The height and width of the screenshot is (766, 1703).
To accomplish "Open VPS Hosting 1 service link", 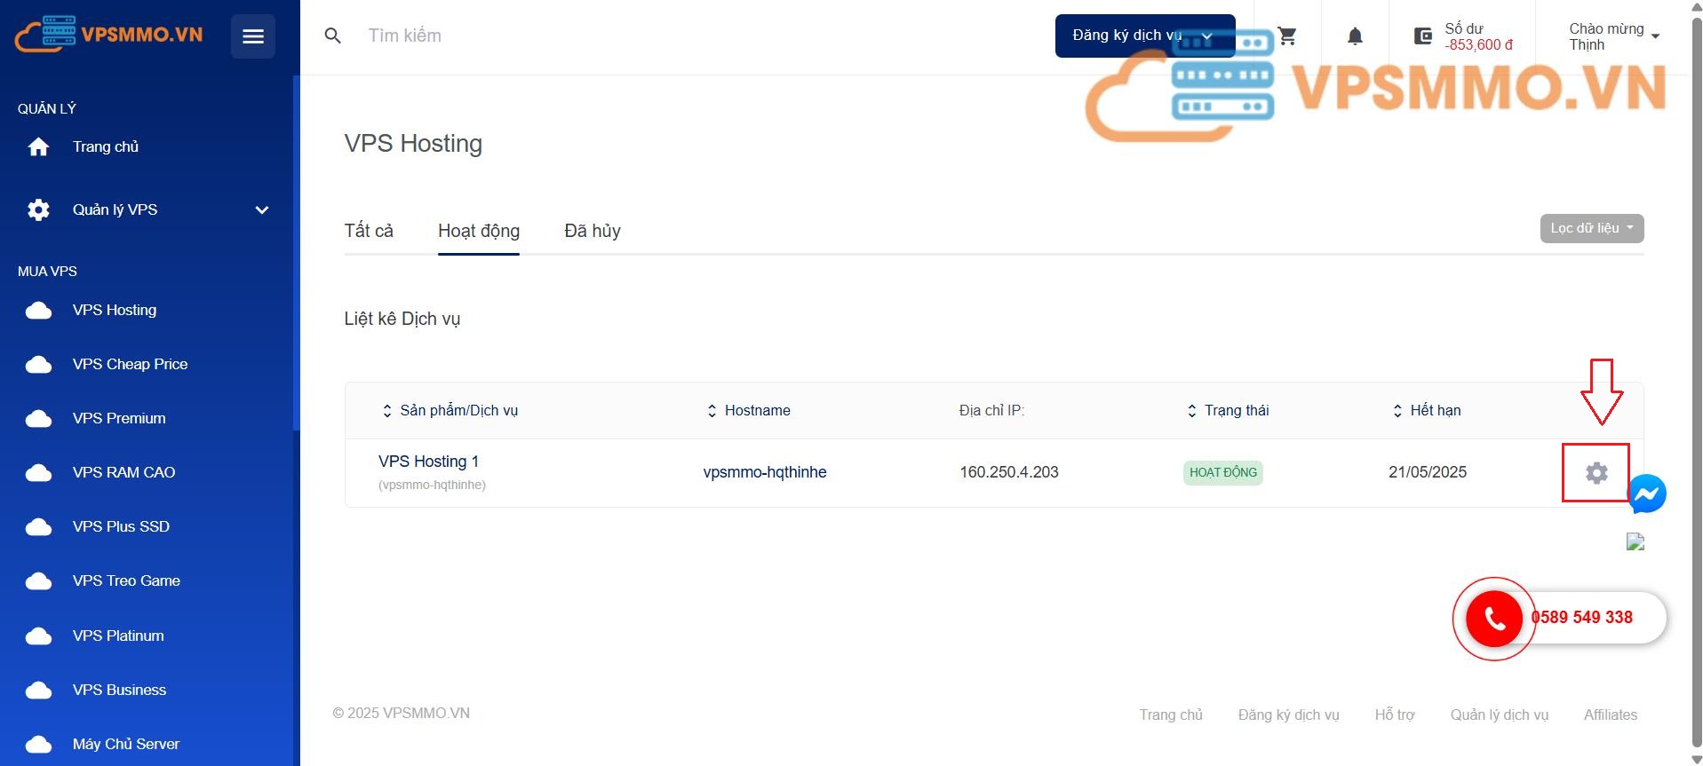I will coord(428,462).
